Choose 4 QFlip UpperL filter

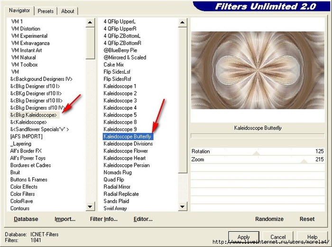point(120,22)
